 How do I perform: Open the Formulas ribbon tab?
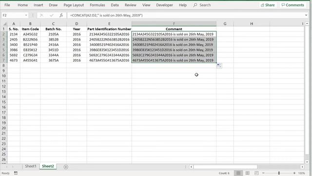(x=97, y=5)
